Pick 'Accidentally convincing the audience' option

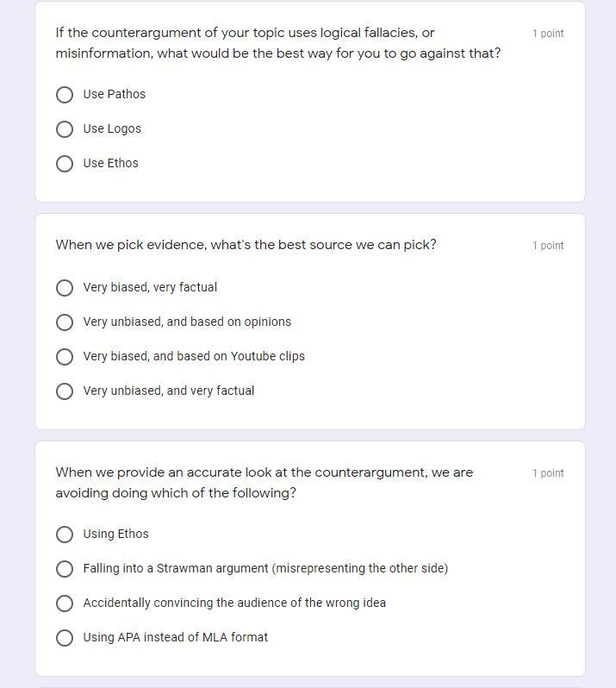tap(65, 604)
